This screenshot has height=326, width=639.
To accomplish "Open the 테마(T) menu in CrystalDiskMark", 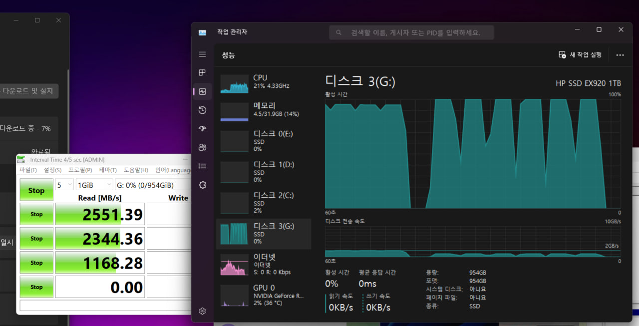I will [x=108, y=170].
